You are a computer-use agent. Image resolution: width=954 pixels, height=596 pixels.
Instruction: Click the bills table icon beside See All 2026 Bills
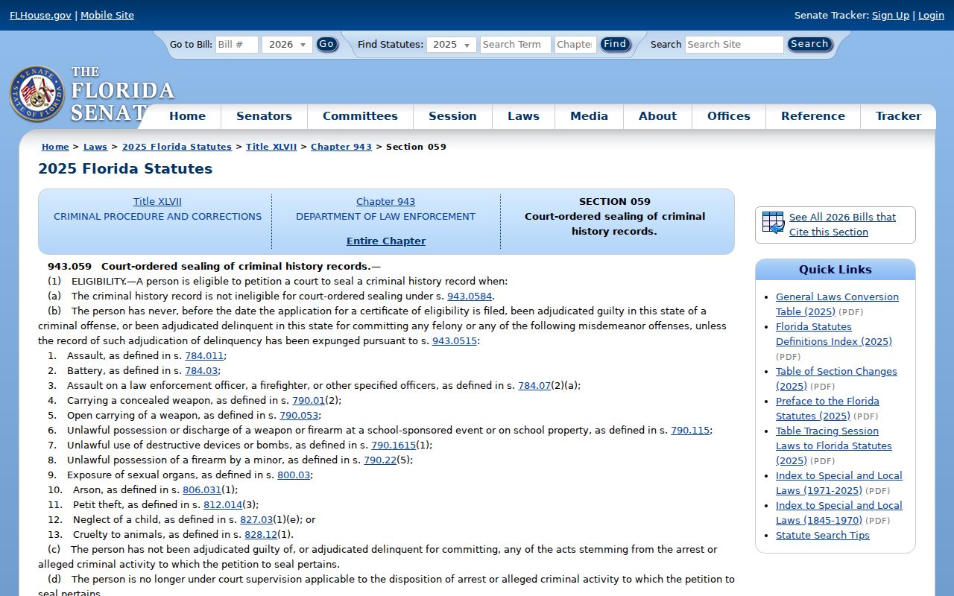774,223
